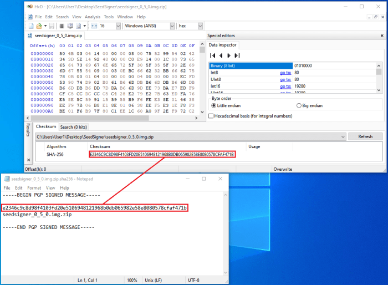
Task: Open the Analysis menu in HxD
Action: click(93, 17)
